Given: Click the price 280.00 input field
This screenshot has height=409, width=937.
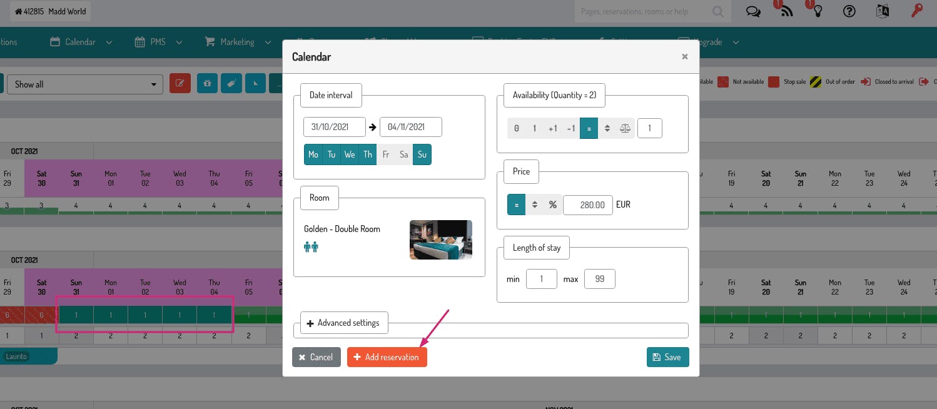Looking at the screenshot, I should click(588, 204).
